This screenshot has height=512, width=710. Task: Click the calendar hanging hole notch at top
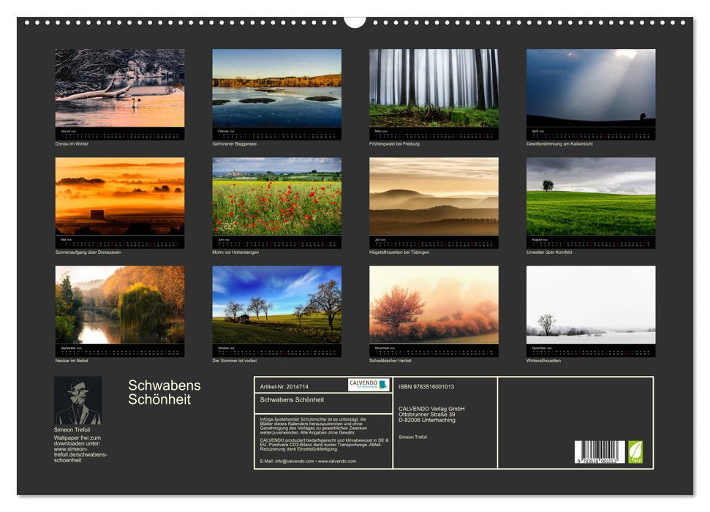click(x=355, y=20)
